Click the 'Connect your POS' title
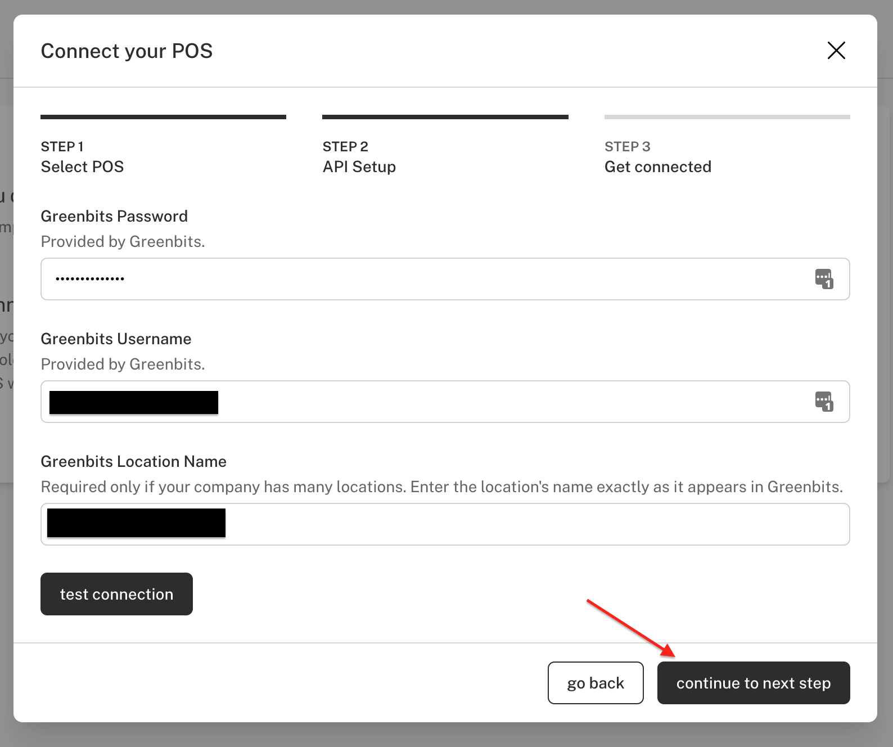The image size is (893, 747). click(x=127, y=51)
